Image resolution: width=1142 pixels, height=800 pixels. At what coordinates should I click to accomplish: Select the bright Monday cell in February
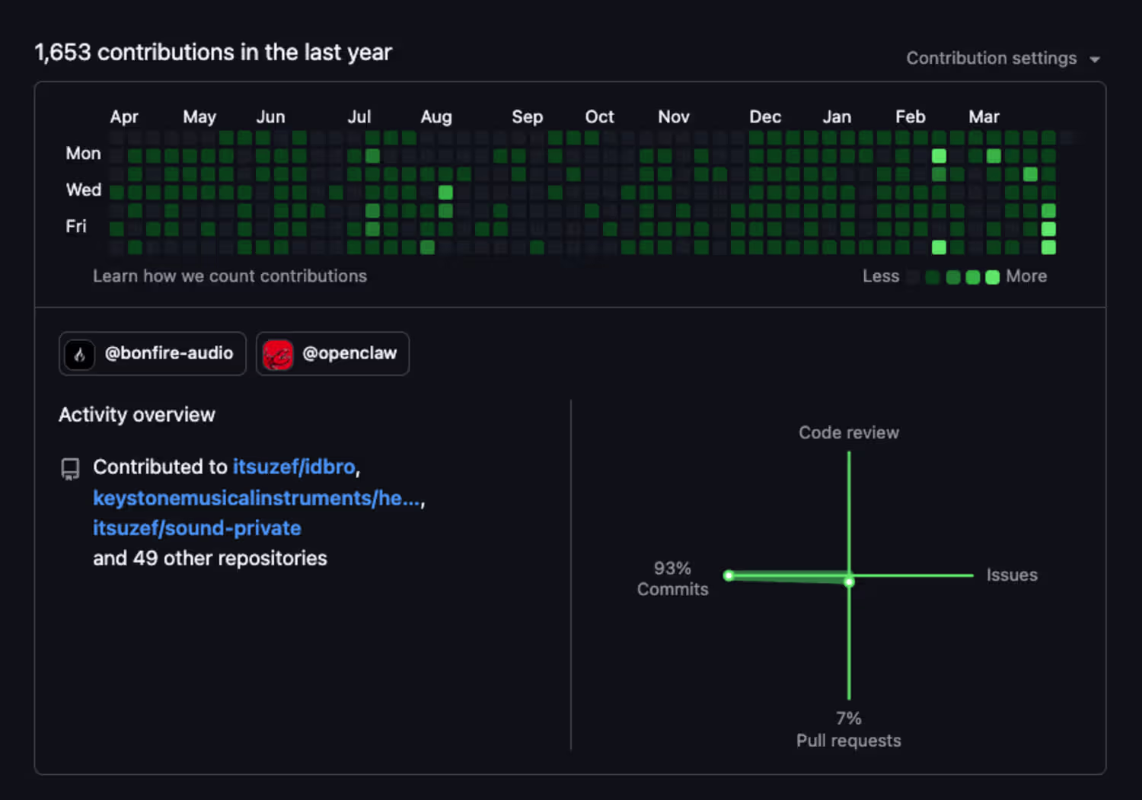pos(939,156)
